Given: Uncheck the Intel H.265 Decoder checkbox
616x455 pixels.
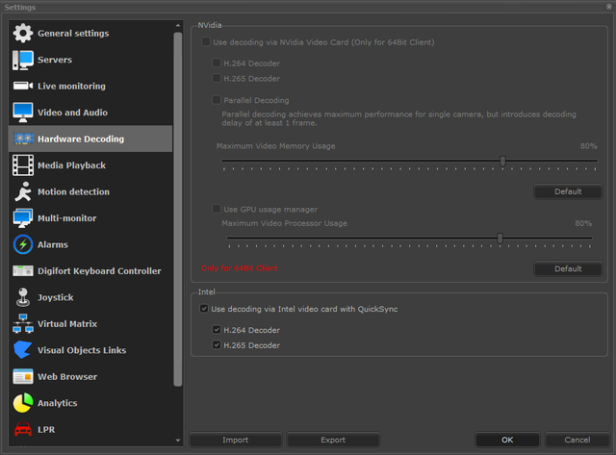Looking at the screenshot, I should pos(217,345).
